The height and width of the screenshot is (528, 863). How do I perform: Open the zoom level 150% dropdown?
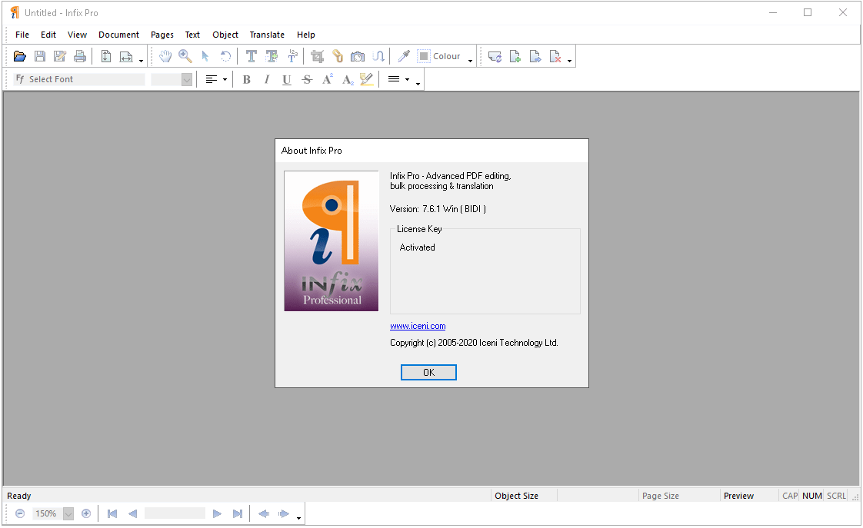point(68,513)
